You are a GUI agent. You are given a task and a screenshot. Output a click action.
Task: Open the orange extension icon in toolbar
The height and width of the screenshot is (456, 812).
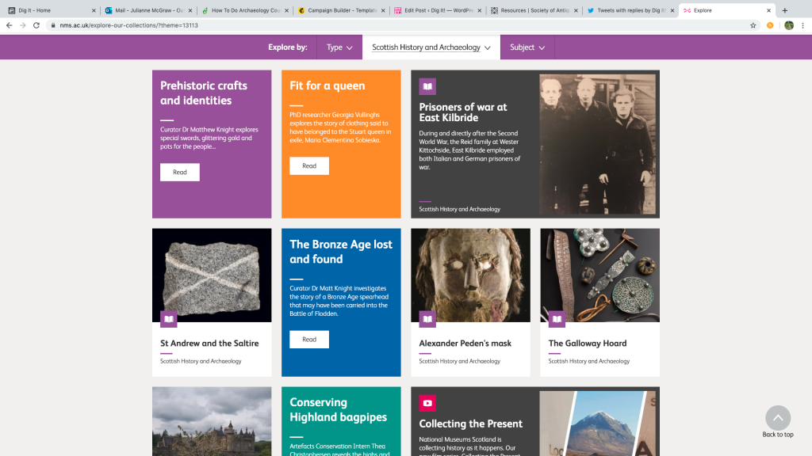click(x=770, y=25)
